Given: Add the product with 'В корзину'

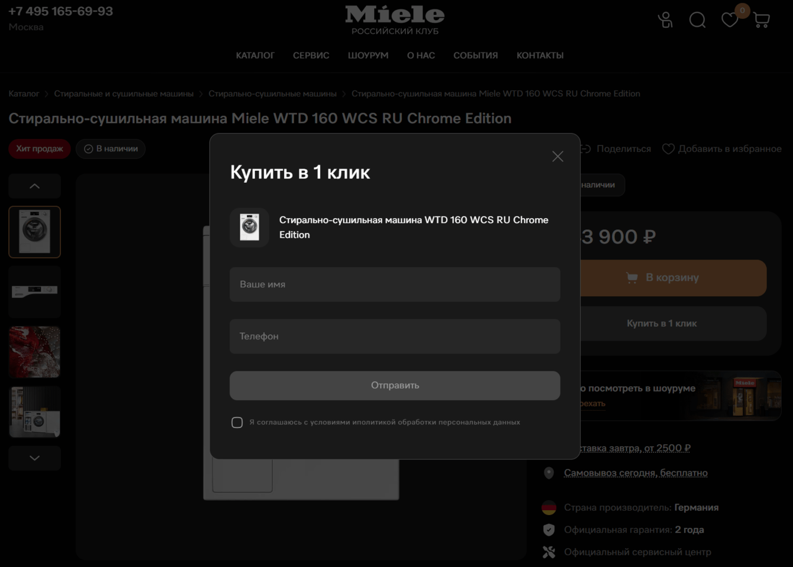Looking at the screenshot, I should point(673,278).
